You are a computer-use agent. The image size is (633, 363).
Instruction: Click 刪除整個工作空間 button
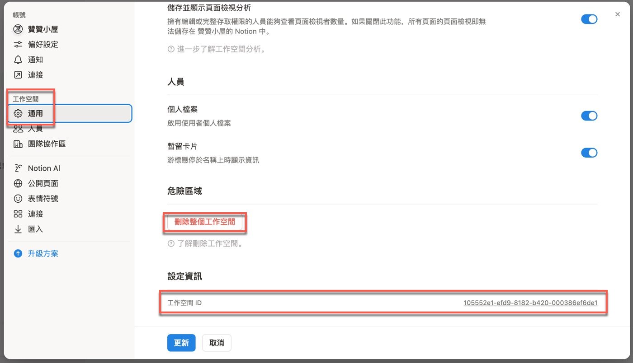205,222
